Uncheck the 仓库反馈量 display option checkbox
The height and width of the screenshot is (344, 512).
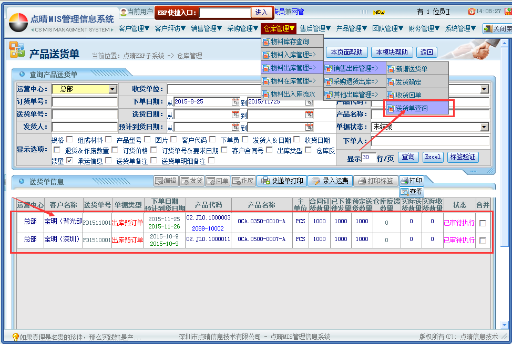69,161
